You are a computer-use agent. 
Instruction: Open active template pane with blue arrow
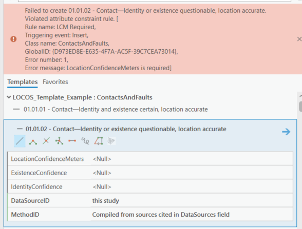(x=286, y=132)
